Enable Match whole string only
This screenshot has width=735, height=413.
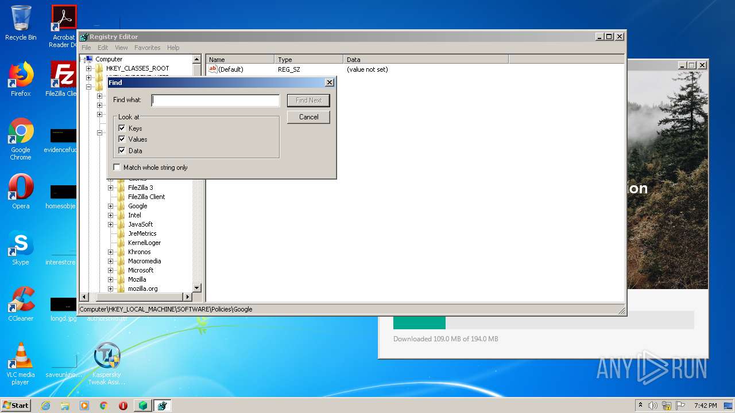coord(117,167)
